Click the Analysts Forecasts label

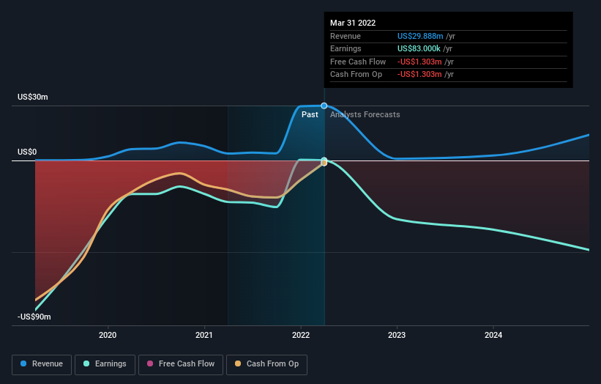pos(365,114)
